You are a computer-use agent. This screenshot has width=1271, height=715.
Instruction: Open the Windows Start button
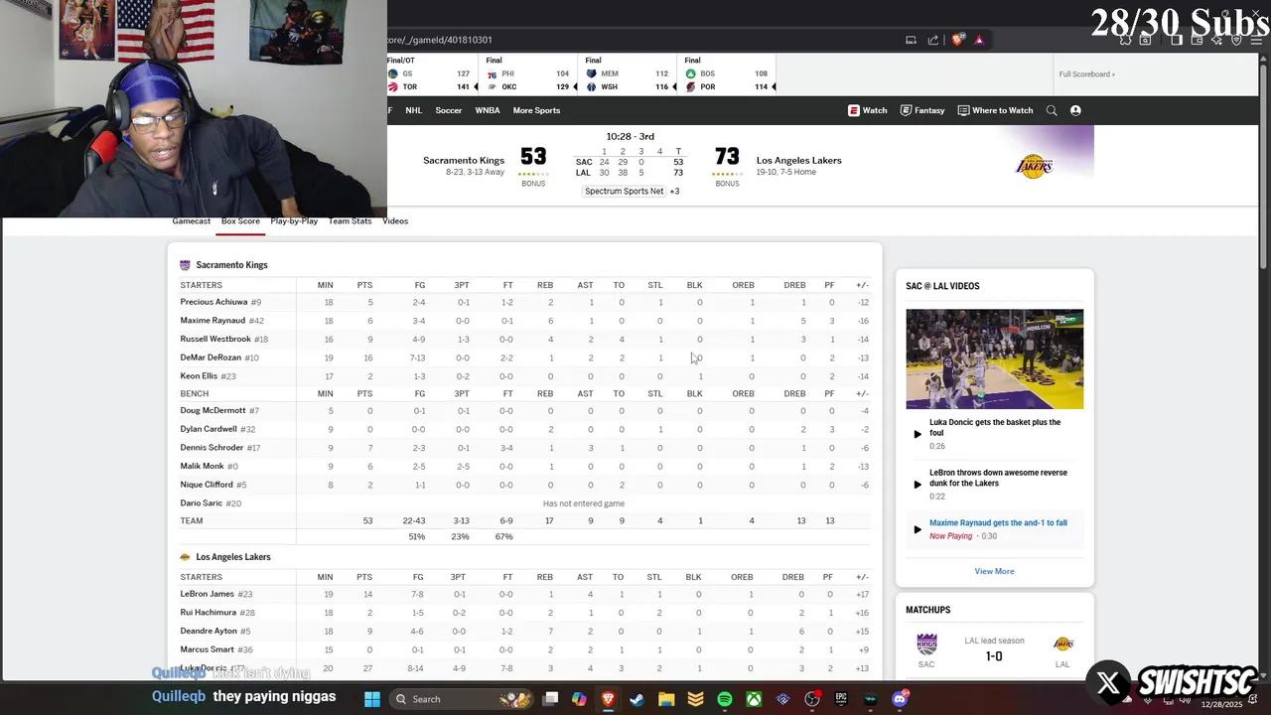click(x=372, y=699)
